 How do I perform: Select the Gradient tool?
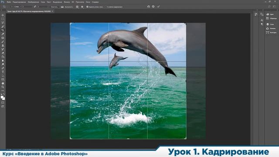[x=3, y=57]
